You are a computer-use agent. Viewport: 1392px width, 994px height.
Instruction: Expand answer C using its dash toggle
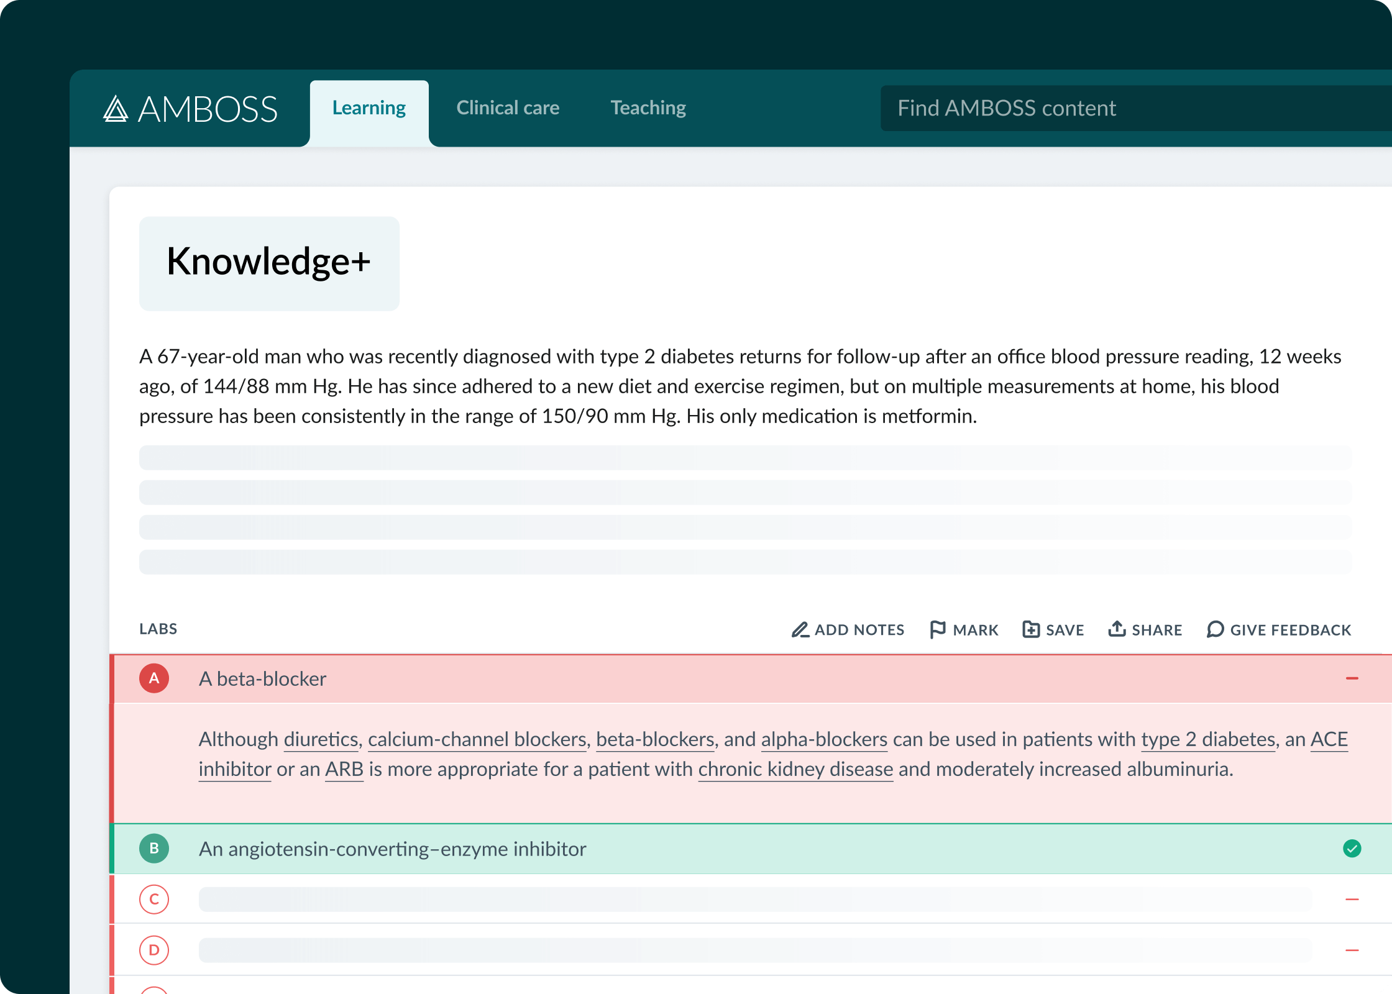coord(1352,900)
